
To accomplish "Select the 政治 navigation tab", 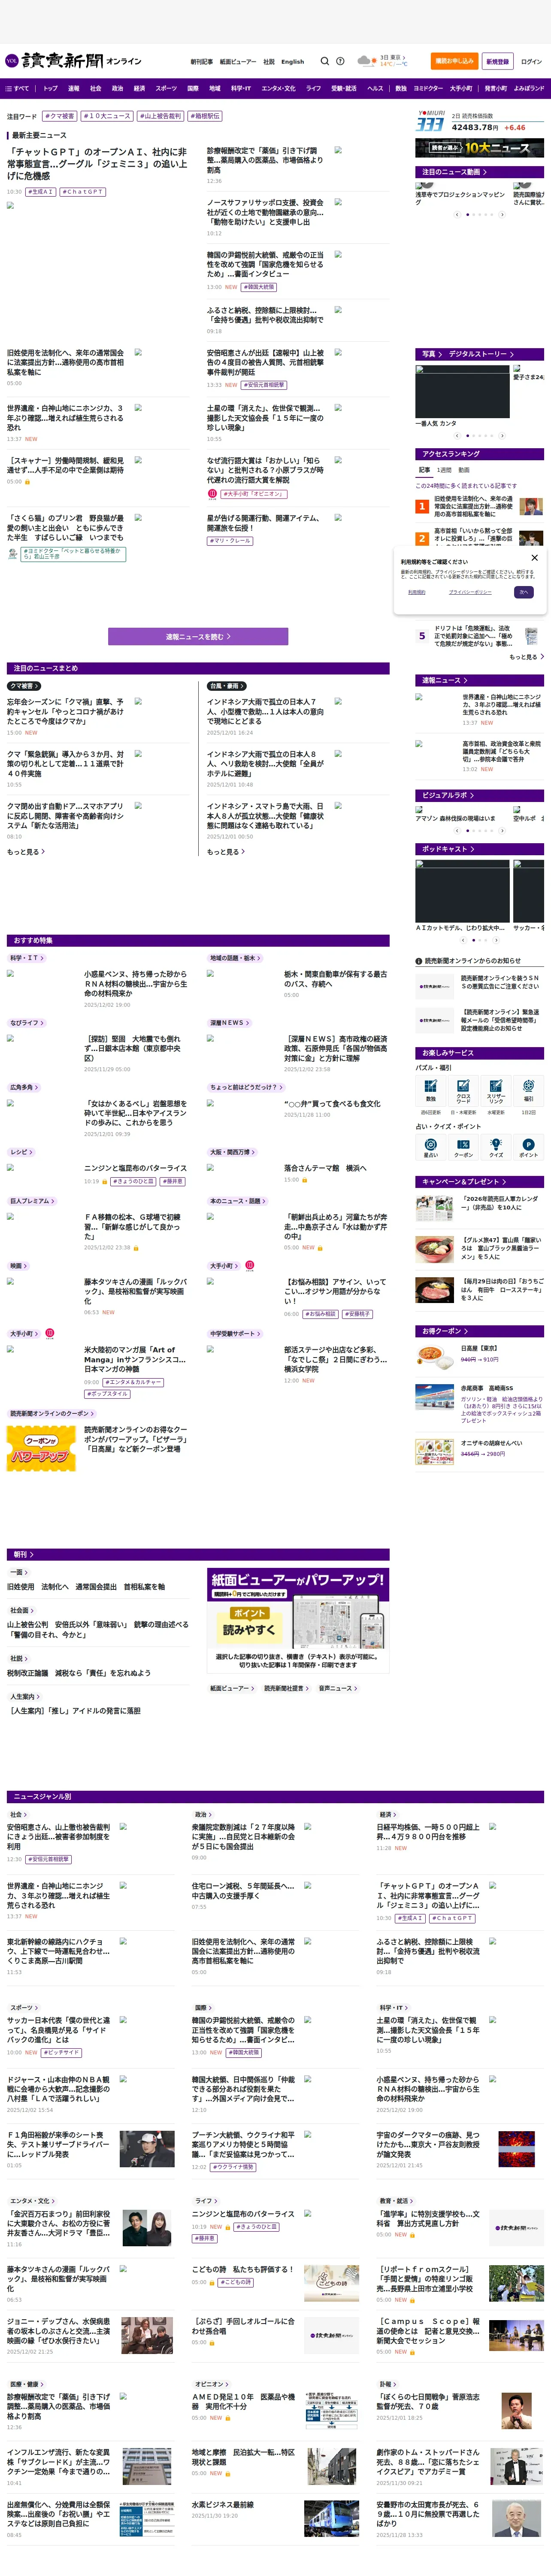I will (117, 88).
